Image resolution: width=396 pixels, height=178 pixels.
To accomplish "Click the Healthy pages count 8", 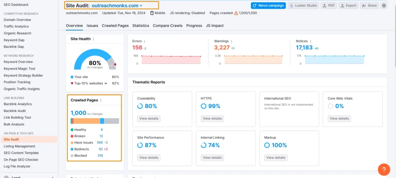I will pos(102,130).
